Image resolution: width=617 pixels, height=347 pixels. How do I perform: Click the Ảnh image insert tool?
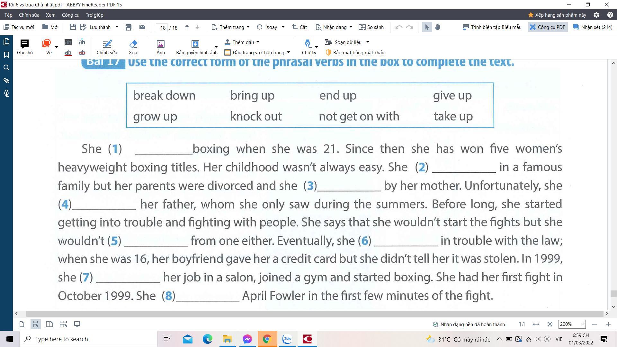[x=160, y=47]
